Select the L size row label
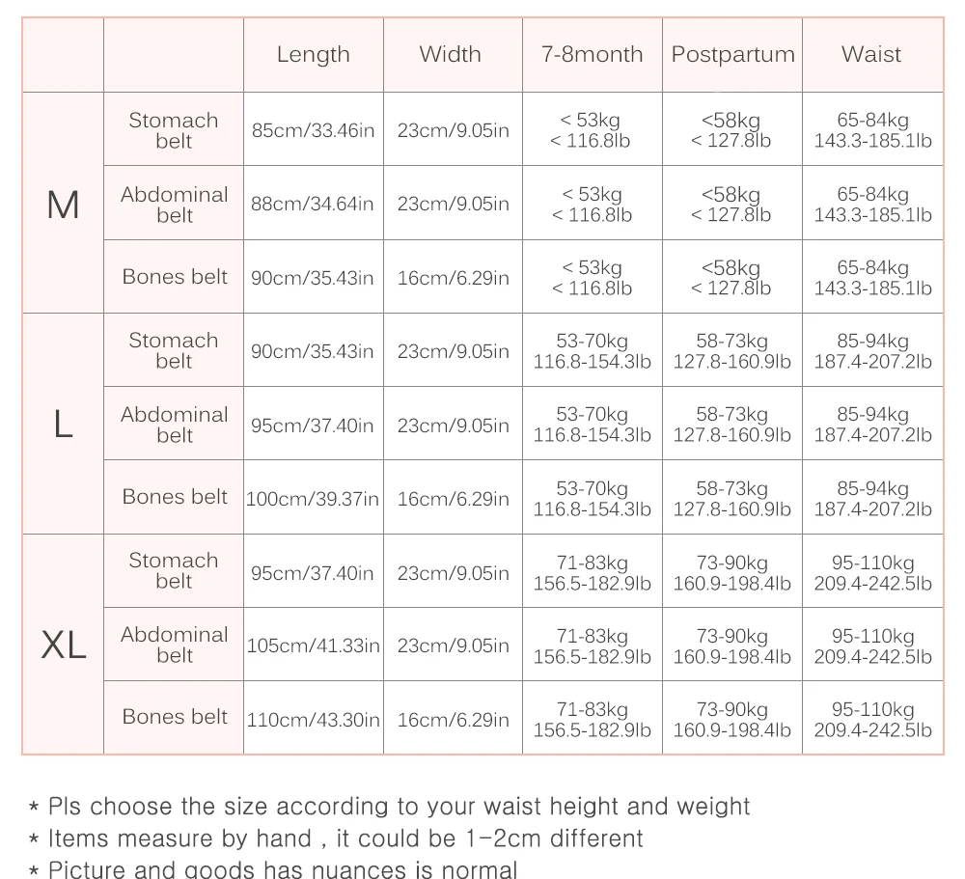This screenshot has height=879, width=965. 63,424
